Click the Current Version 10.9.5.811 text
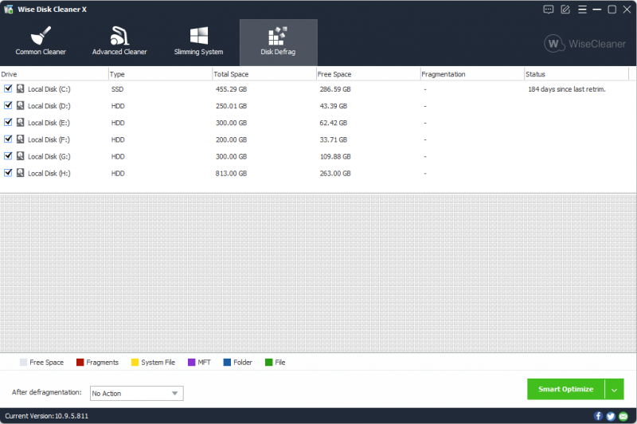 [x=47, y=416]
